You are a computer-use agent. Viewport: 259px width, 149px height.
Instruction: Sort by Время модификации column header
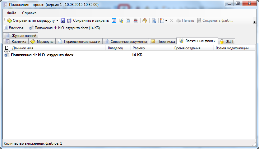point(234,48)
